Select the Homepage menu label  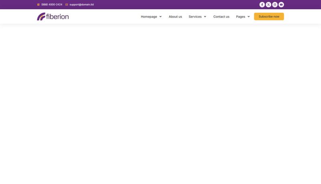click(148, 17)
